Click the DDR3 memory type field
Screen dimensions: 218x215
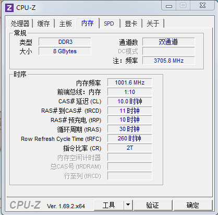tap(65, 42)
